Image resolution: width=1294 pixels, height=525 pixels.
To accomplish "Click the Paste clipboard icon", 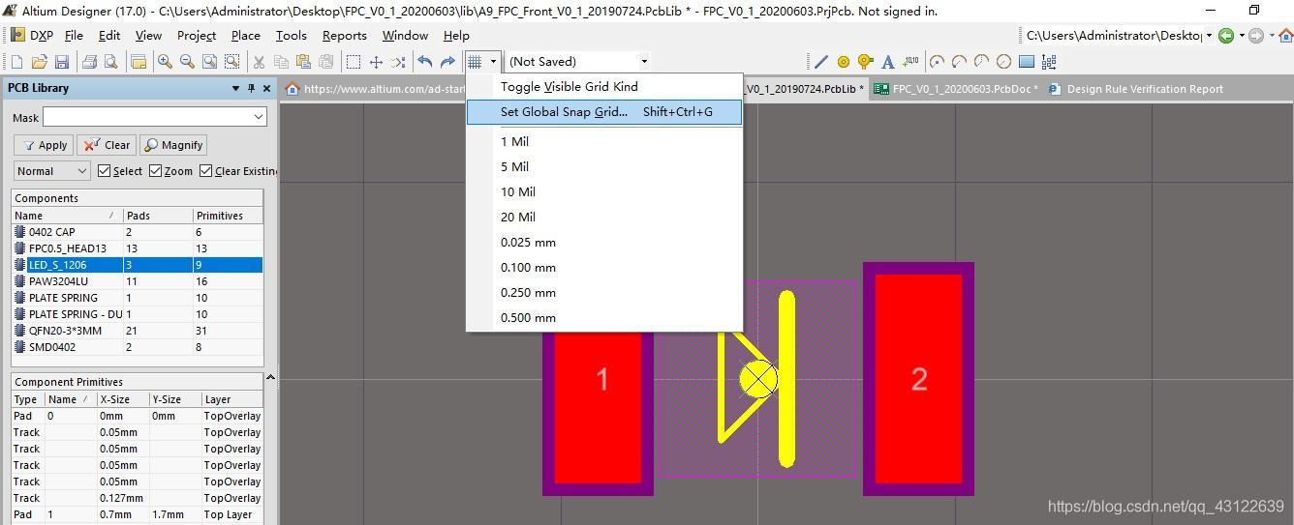I will tap(303, 62).
